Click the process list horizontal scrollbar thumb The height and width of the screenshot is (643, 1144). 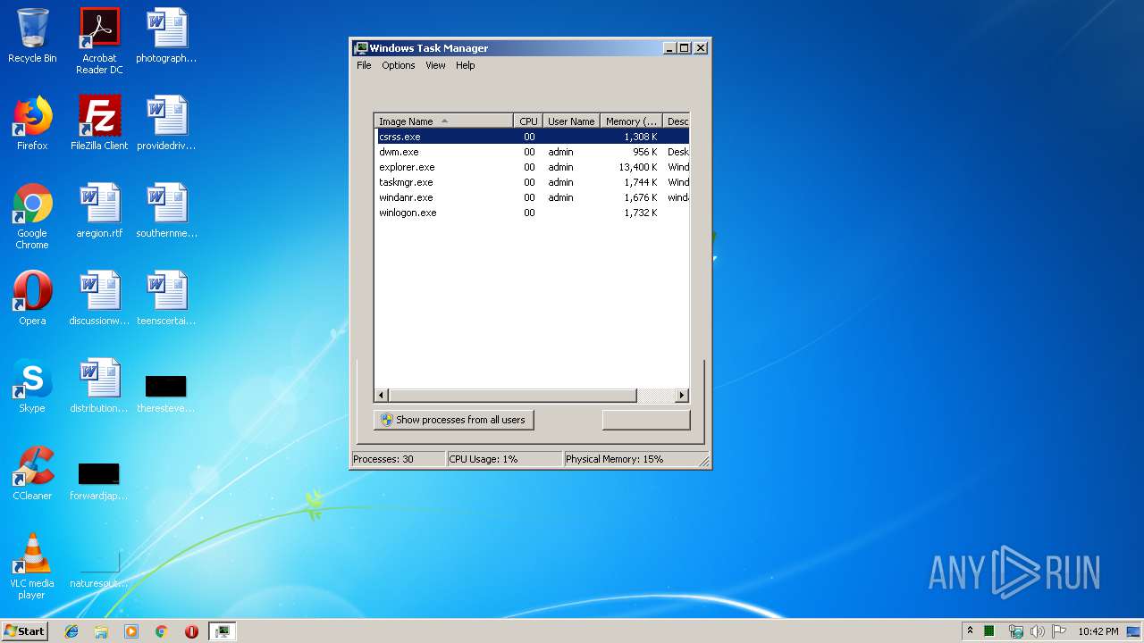(513, 395)
